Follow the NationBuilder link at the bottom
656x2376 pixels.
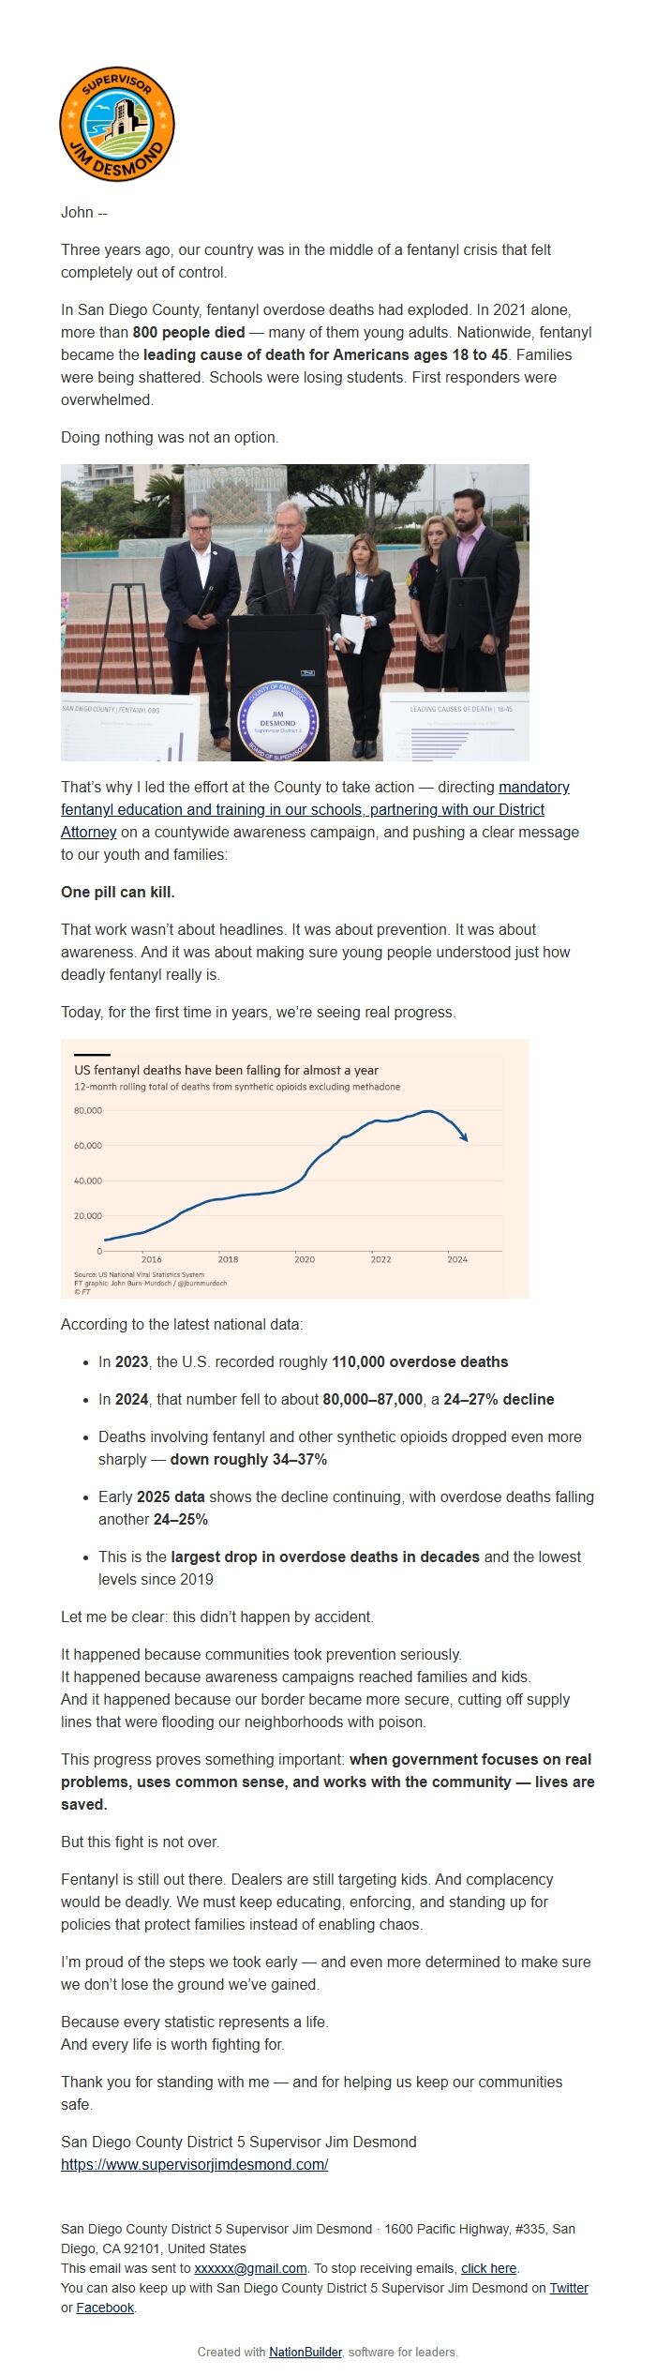pos(305,2352)
